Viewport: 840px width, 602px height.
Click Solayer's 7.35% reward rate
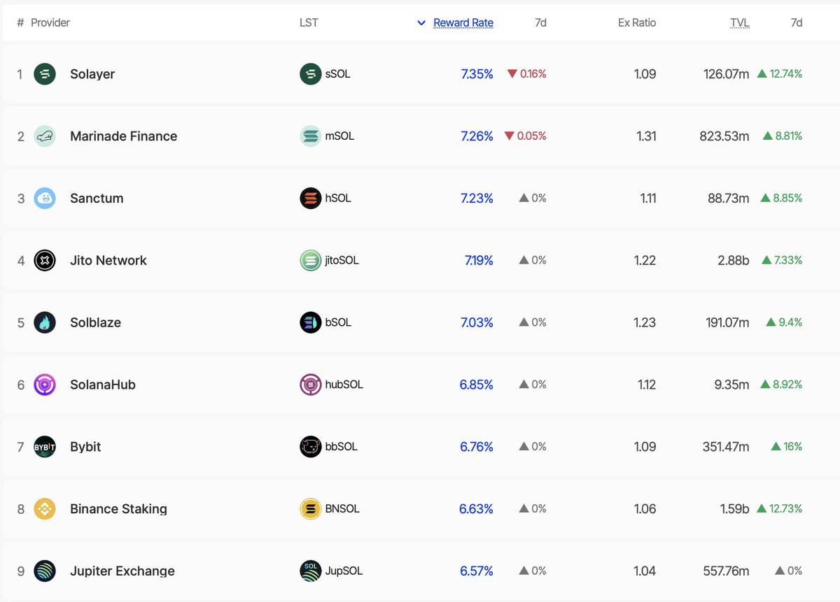tap(477, 74)
